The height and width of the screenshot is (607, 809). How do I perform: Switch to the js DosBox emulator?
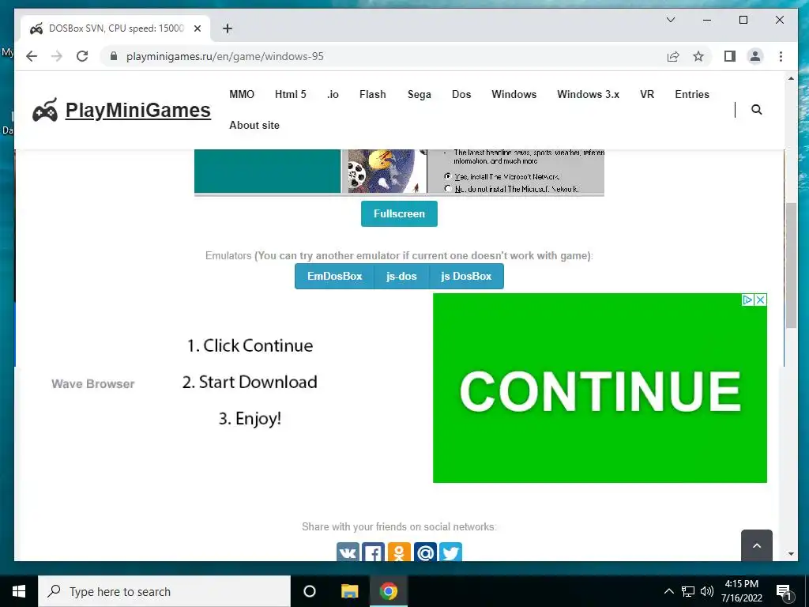pyautogui.click(x=466, y=276)
